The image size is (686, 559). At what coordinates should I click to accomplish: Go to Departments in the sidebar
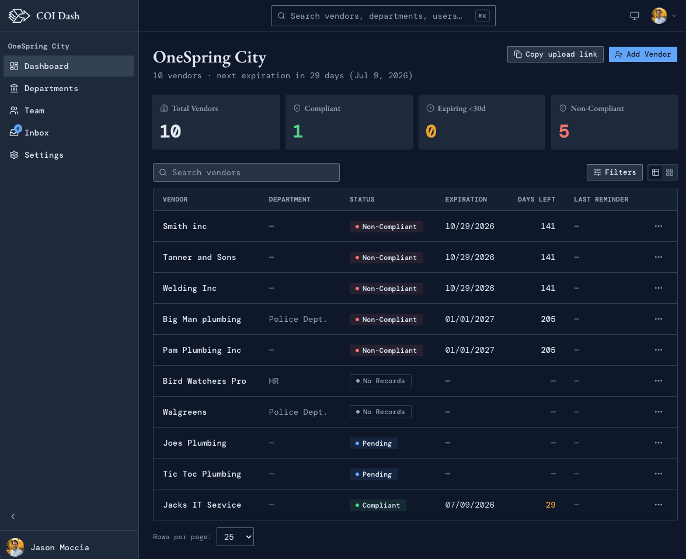[68, 88]
